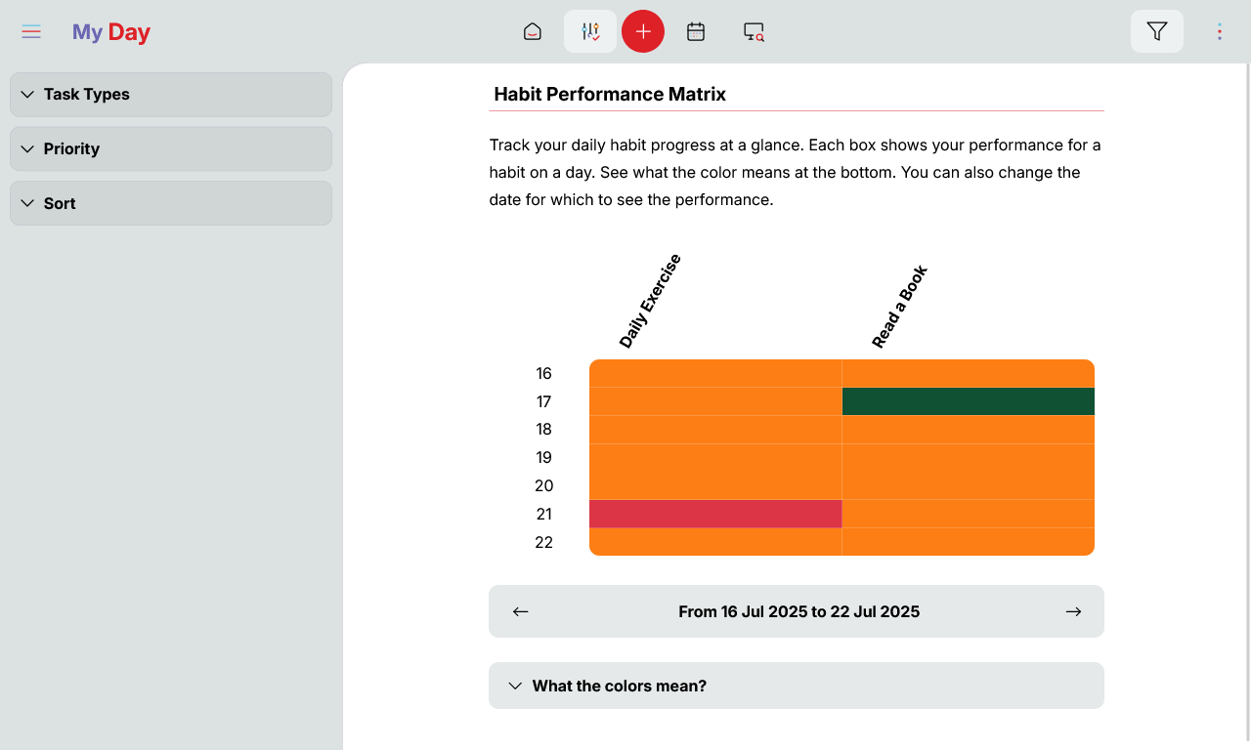Expand the Sort section

pos(171,204)
